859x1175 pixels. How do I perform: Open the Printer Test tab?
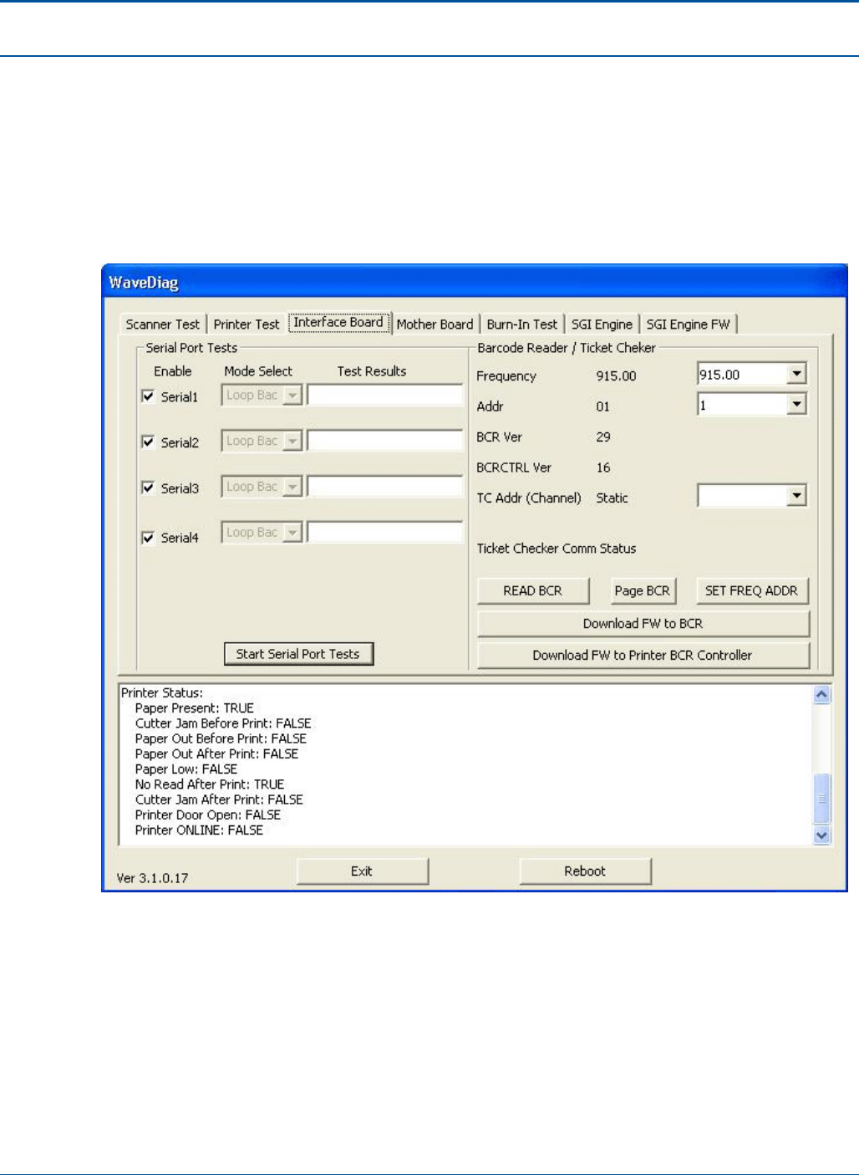[x=247, y=324]
